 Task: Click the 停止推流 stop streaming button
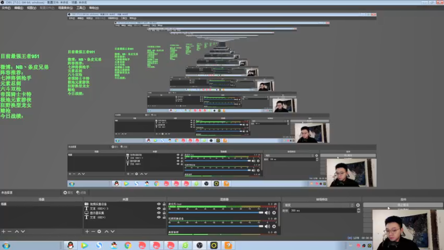tap(403, 204)
